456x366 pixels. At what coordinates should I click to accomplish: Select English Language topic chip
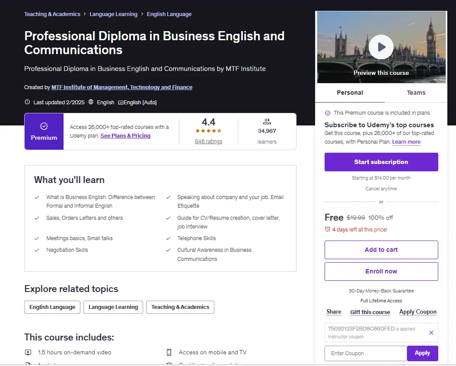pos(52,307)
